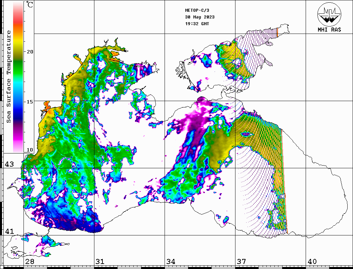This screenshot has width=353, height=269.
Task: Click longitude label '40'
Action: [312, 262]
